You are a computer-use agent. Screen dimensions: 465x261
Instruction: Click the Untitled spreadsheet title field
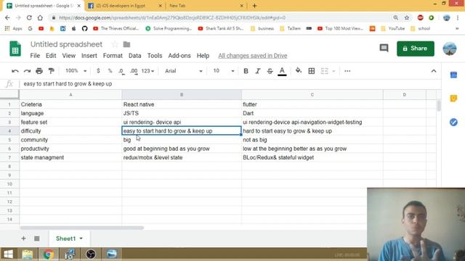coord(66,44)
